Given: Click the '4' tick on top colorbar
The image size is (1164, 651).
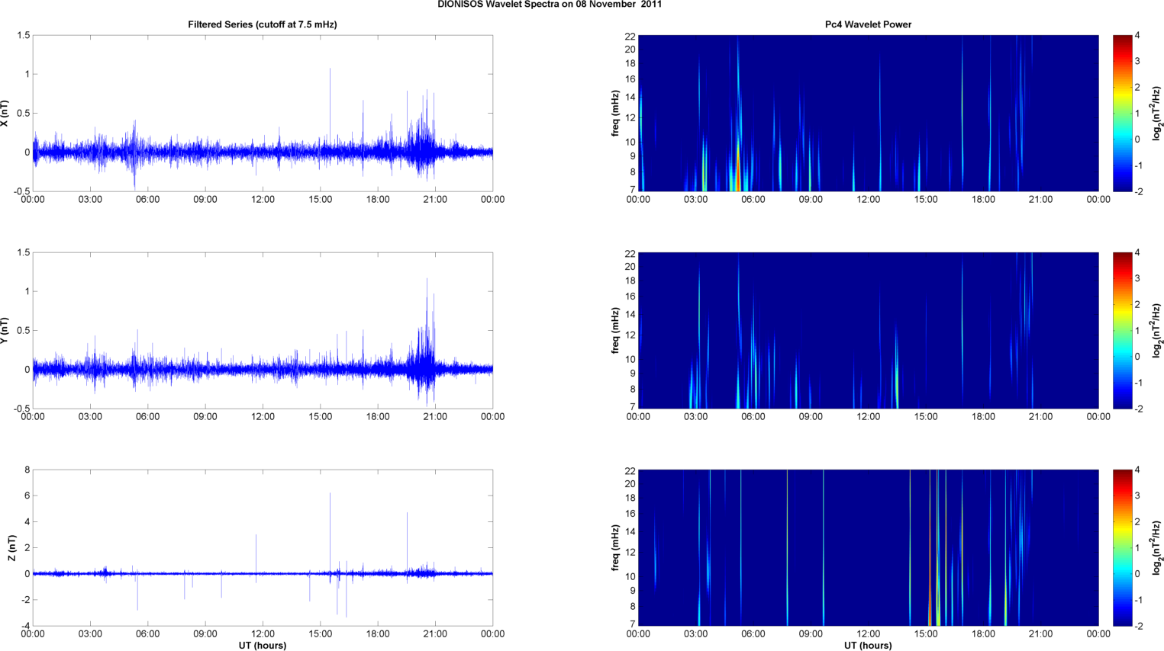Looking at the screenshot, I should 1137,35.
